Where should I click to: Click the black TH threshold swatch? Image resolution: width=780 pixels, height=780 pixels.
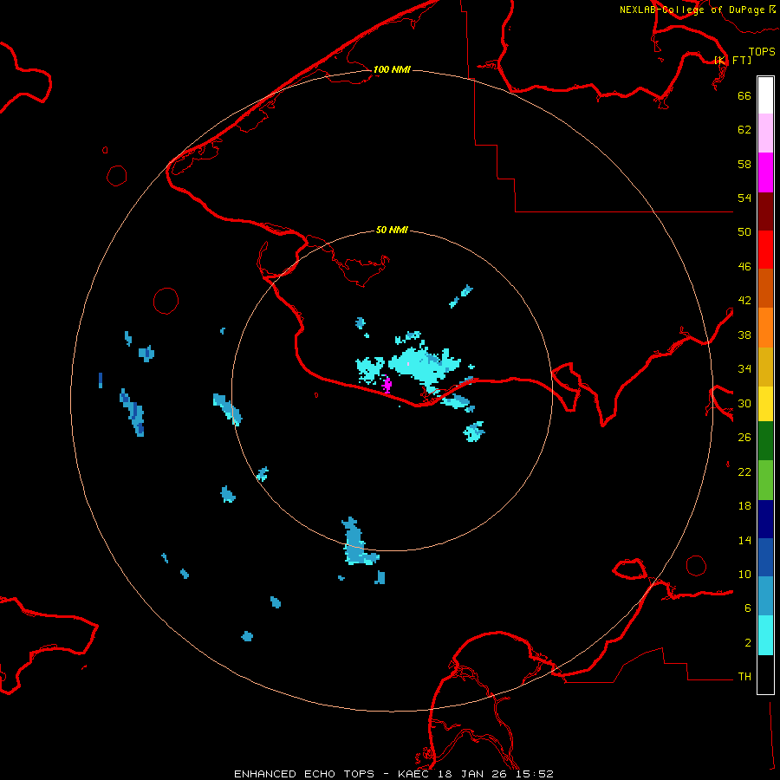pyautogui.click(x=765, y=674)
